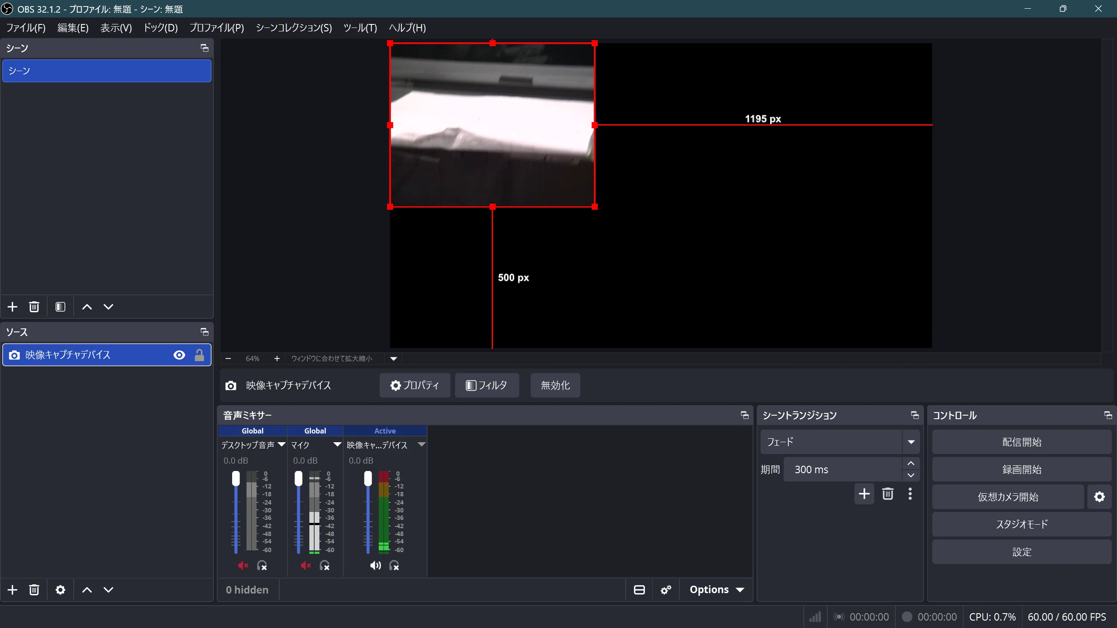
Task: Open virtual camera settings gear
Action: click(x=1099, y=497)
